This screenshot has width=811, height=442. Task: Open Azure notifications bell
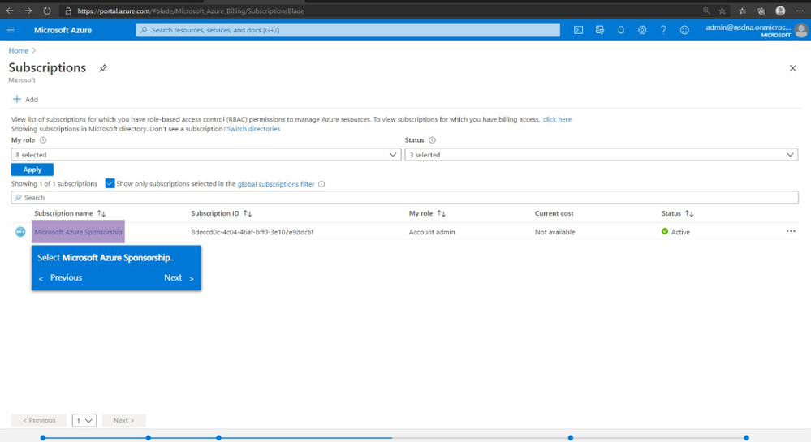tap(621, 30)
